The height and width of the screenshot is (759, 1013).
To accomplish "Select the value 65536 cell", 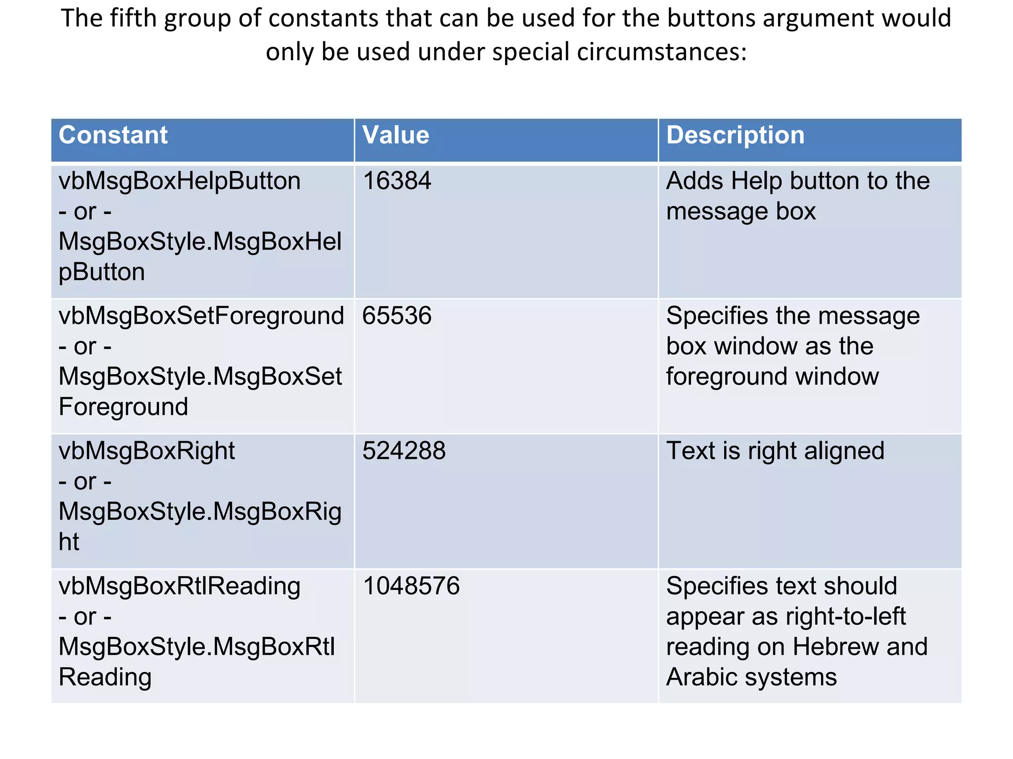I will [x=506, y=366].
